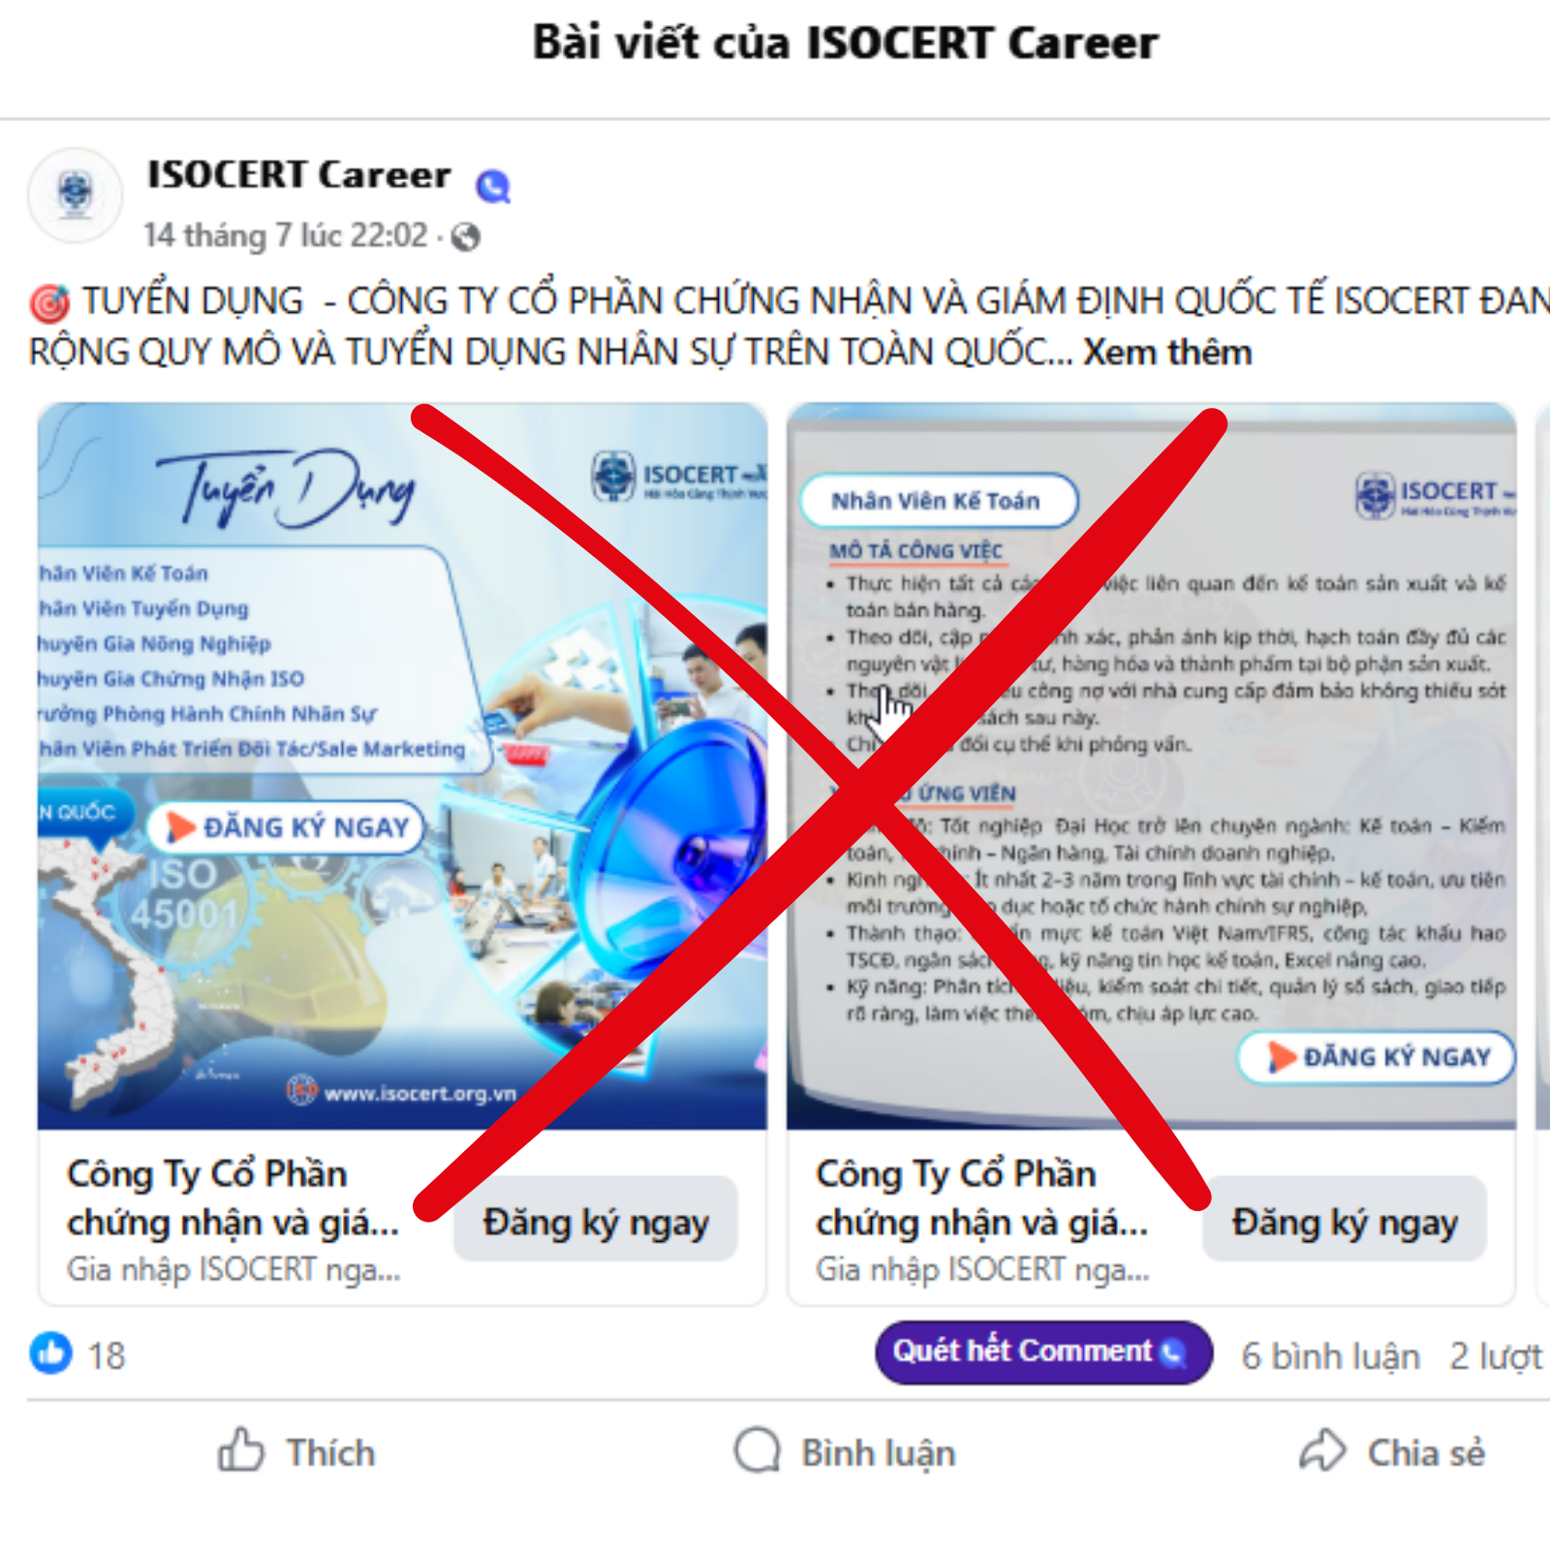Viewport: 1550px width, 1550px height.
Task: Open the 18 reactions count
Action: point(107,1355)
